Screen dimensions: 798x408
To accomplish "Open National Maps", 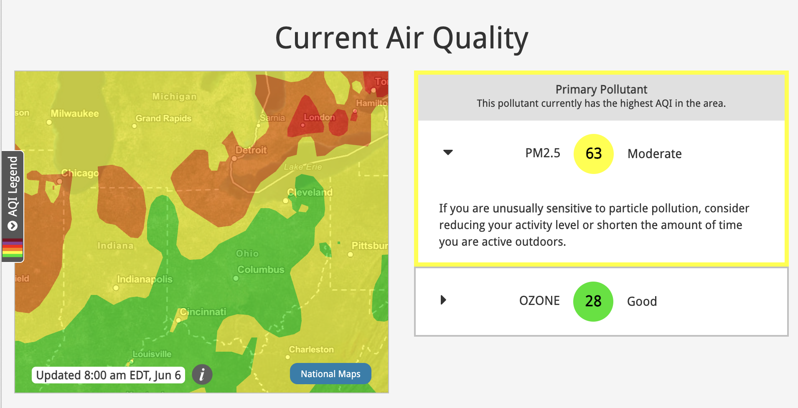I will click(330, 374).
